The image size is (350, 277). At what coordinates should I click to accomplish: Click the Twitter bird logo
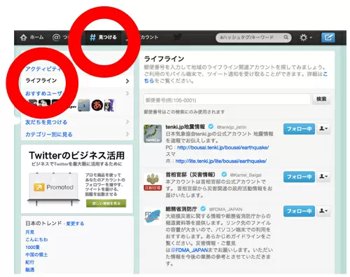[x=178, y=37]
